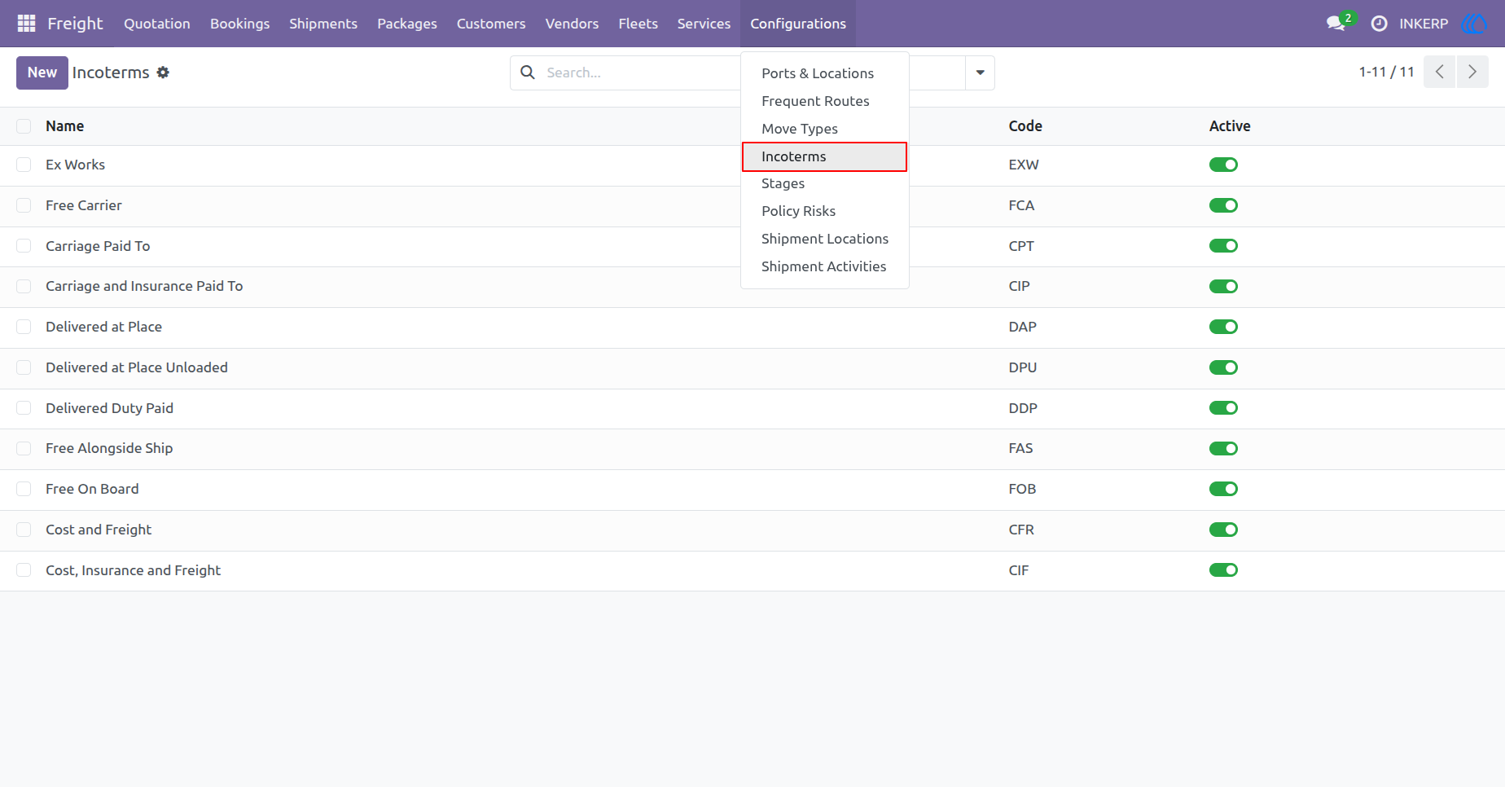Image resolution: width=1505 pixels, height=787 pixels.
Task: Select Move Types menu entry
Action: coord(824,129)
